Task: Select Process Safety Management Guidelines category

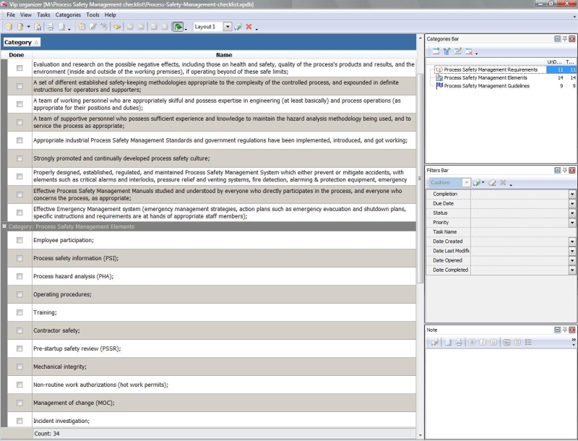Action: (486, 86)
